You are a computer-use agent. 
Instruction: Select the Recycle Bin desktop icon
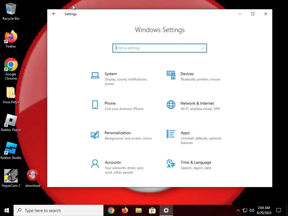(11, 12)
